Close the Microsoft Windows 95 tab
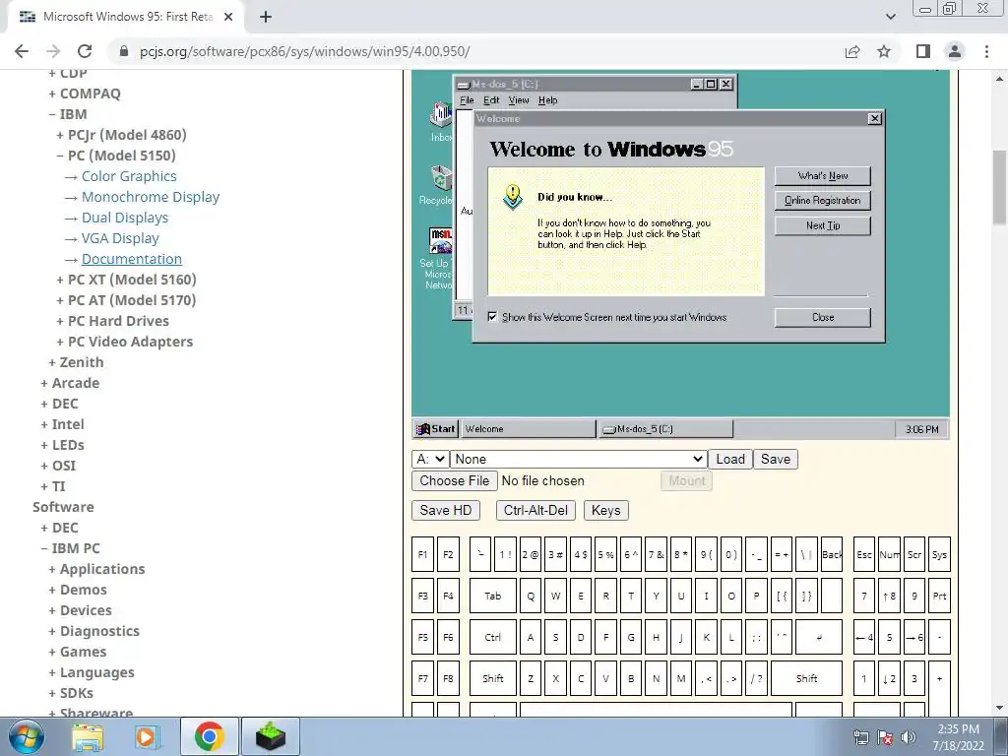 pyautogui.click(x=228, y=18)
